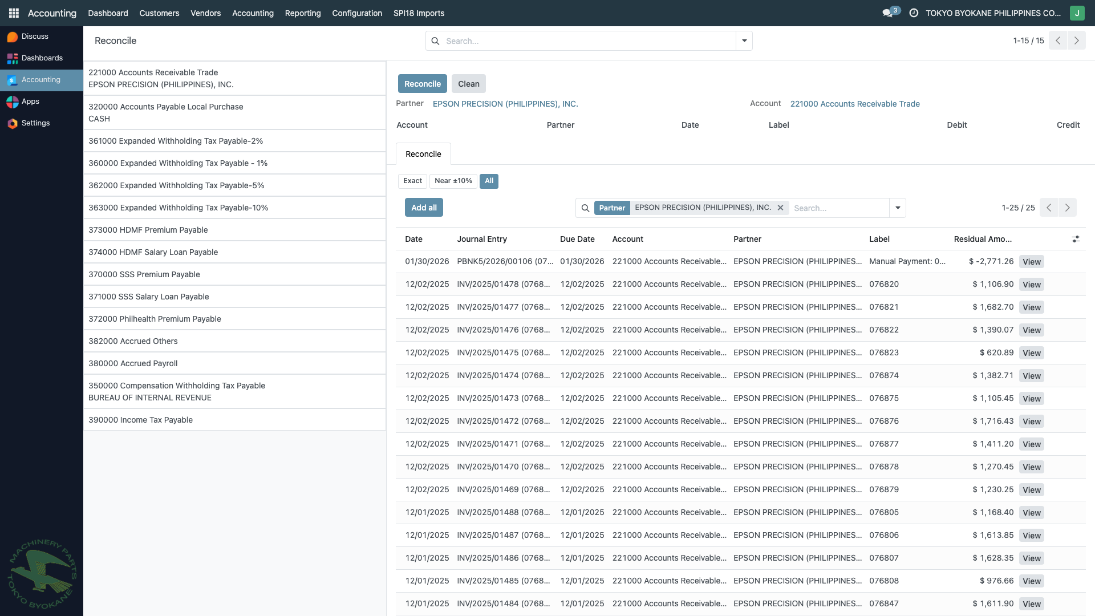1095x616 pixels.
Task: Toggle the Exact match filter
Action: pos(412,181)
